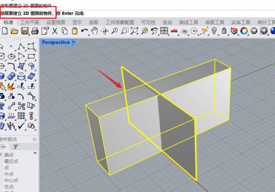Click the command prompt input line
This screenshot has height=192, width=275.
(x=137, y=13)
